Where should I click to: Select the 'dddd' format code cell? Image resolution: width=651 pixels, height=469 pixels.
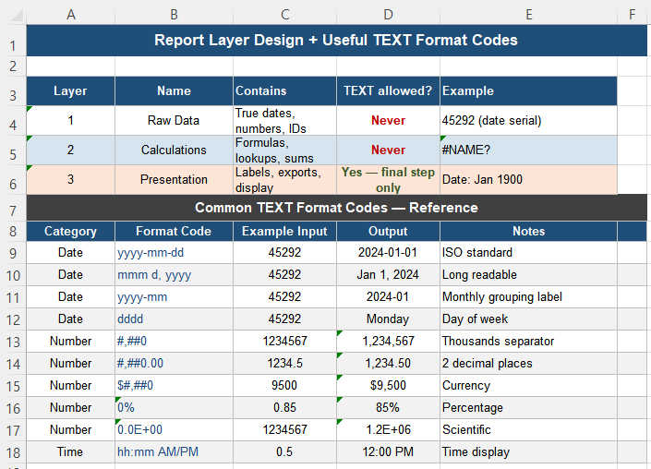174,319
